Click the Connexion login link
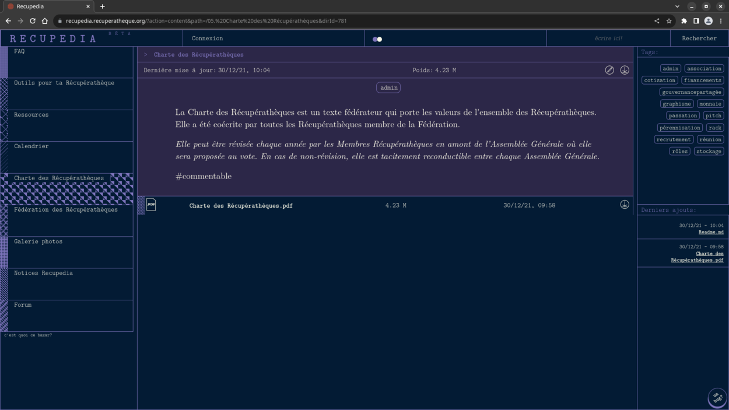This screenshot has width=729, height=410. (207, 38)
